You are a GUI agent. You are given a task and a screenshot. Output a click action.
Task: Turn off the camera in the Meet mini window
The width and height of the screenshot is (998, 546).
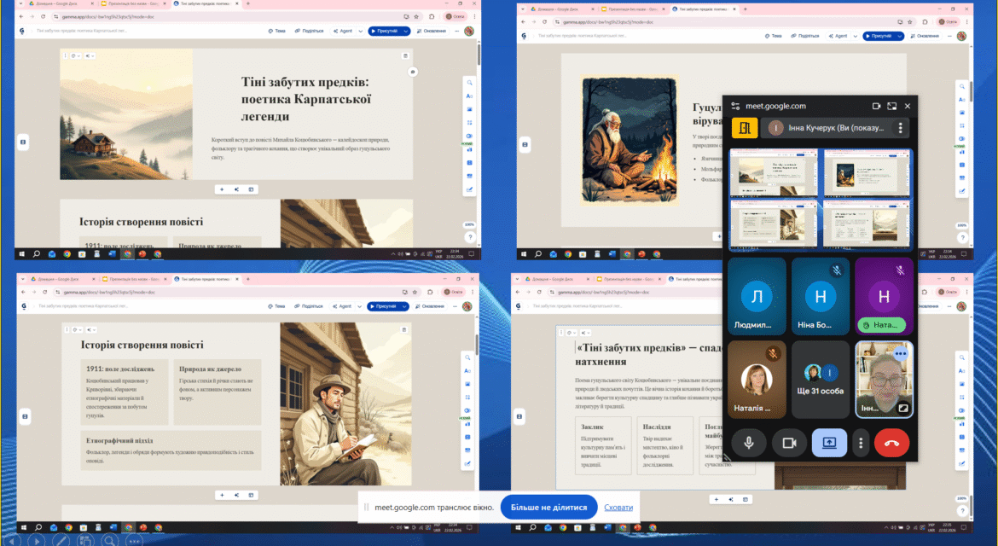pos(789,443)
